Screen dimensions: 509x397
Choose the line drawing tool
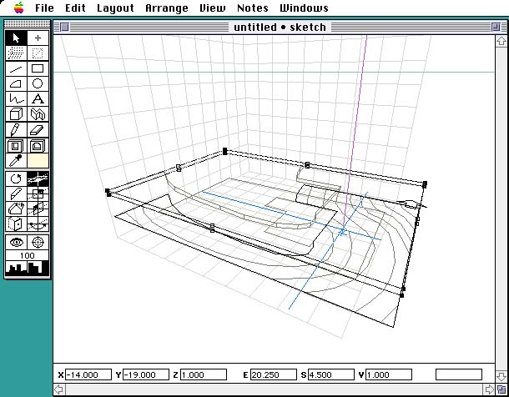pos(16,68)
